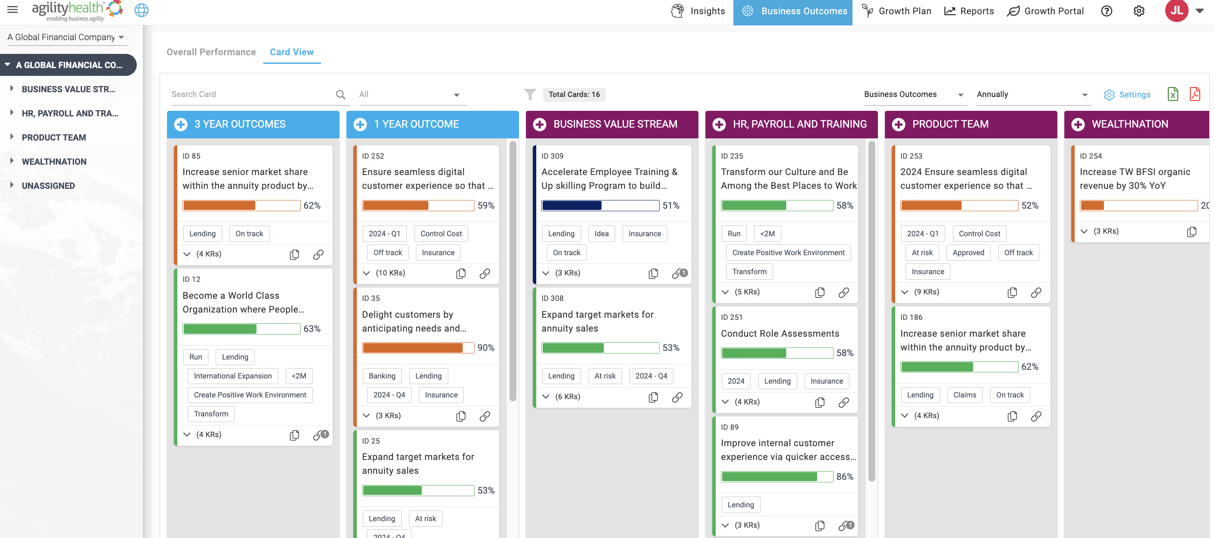Export cards to PDF file
Image resolution: width=1214 pixels, height=538 pixels.
[x=1195, y=94]
